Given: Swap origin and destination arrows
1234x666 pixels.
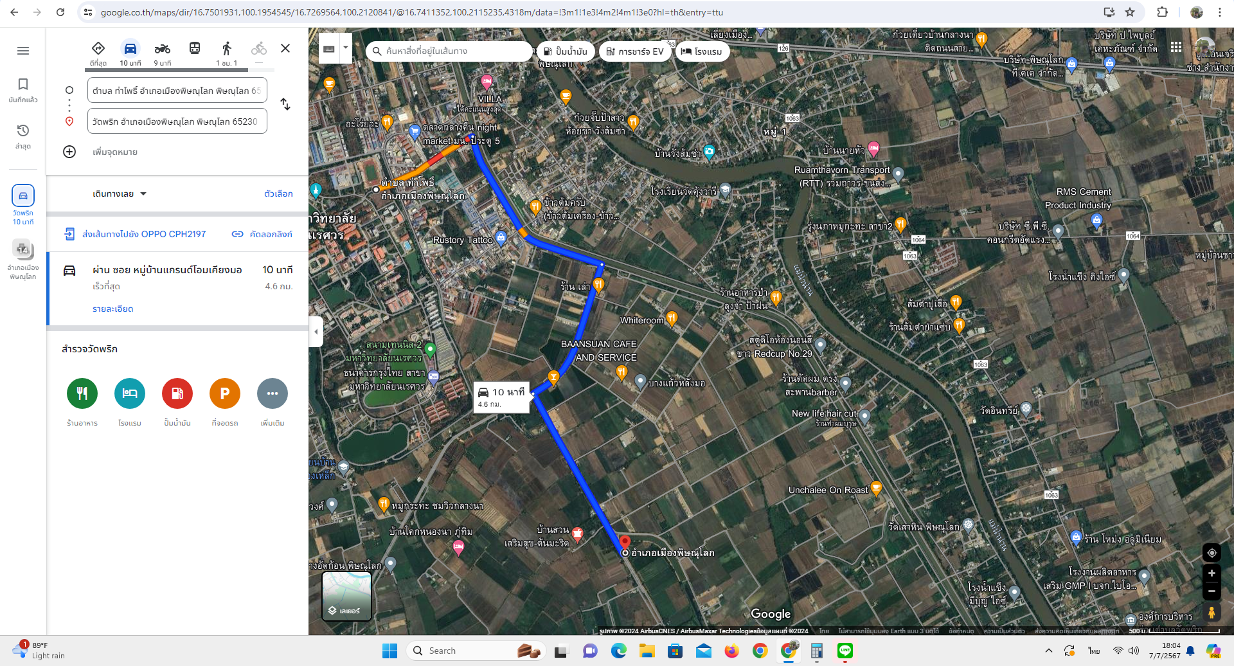Looking at the screenshot, I should [x=285, y=104].
